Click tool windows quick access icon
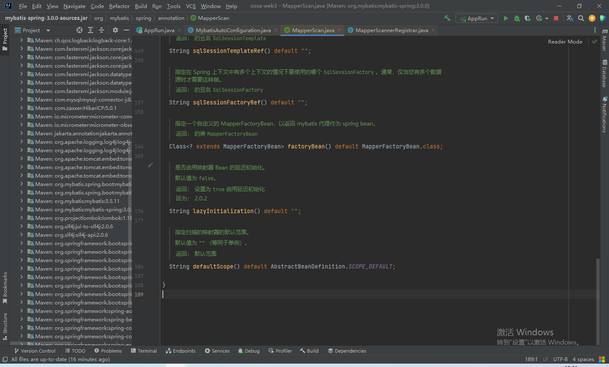This screenshot has width=609, height=367. pos(5,359)
